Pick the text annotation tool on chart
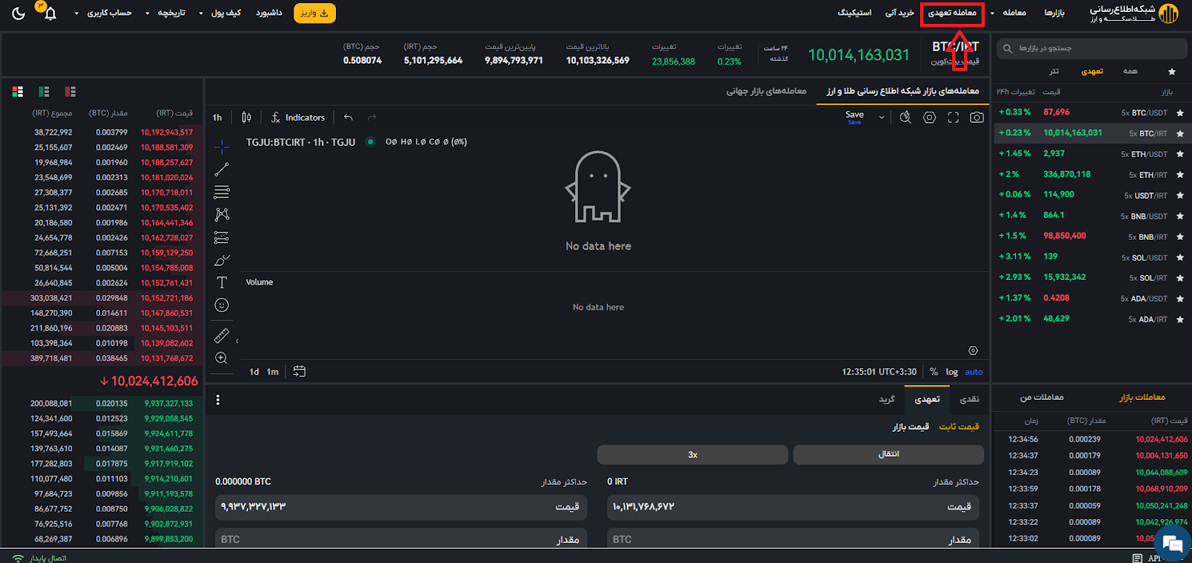 coord(222,283)
